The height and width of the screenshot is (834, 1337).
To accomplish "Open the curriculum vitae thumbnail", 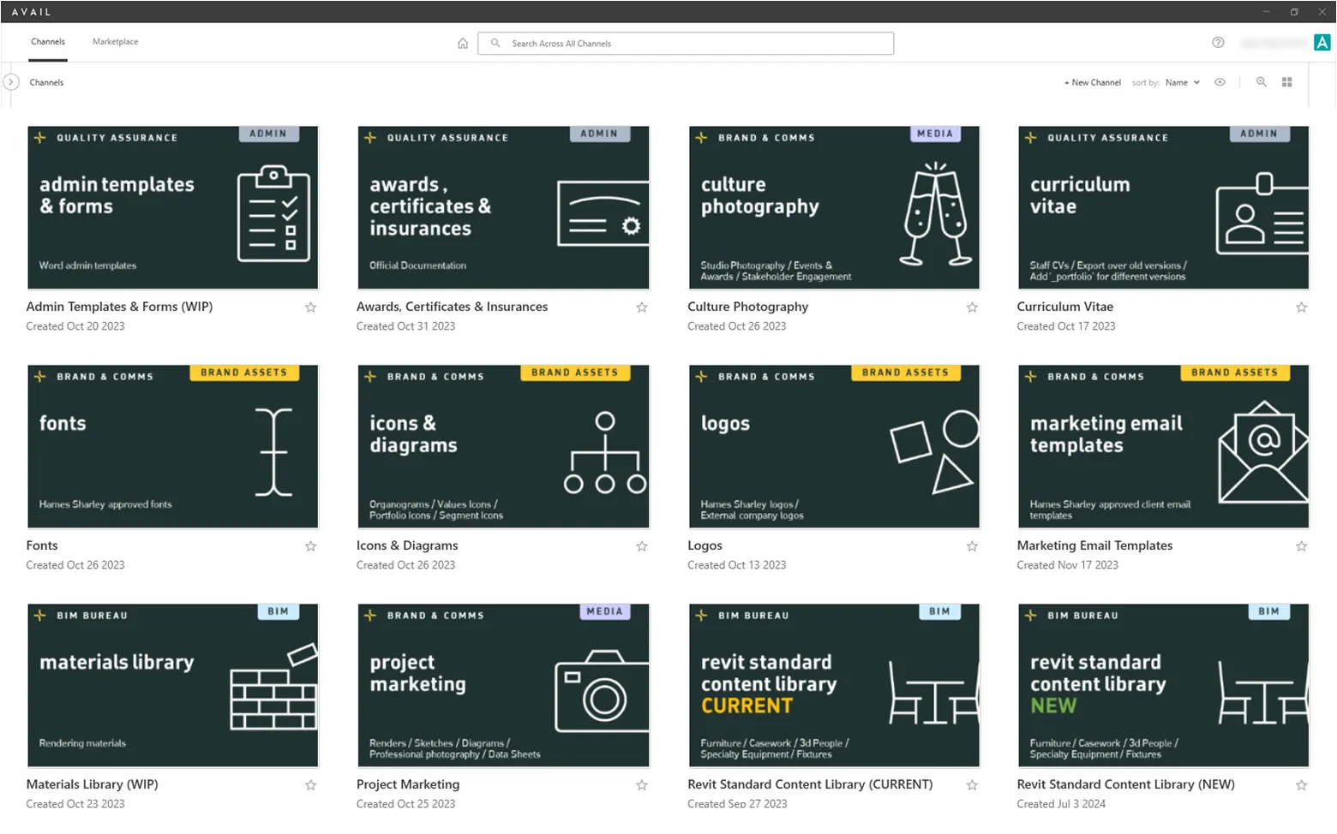I will coord(1164,208).
